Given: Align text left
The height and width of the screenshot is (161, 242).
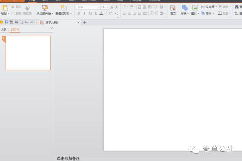Looking at the screenshot, I should pos(124,14).
